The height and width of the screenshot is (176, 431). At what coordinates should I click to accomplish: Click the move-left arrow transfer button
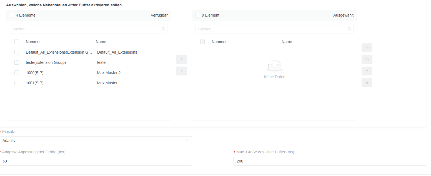pyautogui.click(x=181, y=71)
